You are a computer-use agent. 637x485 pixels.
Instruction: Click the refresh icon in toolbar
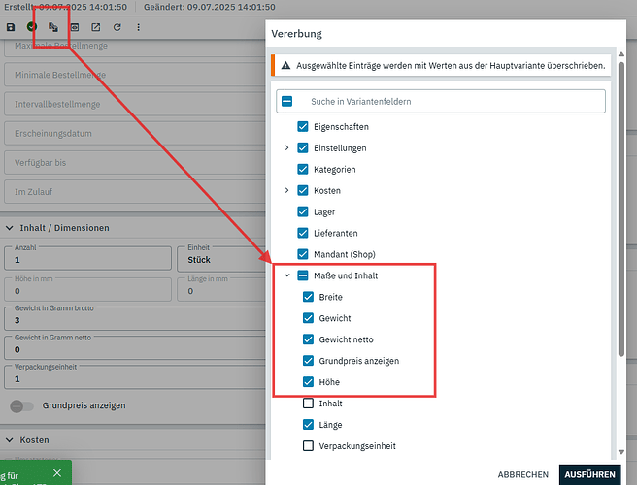(x=117, y=27)
